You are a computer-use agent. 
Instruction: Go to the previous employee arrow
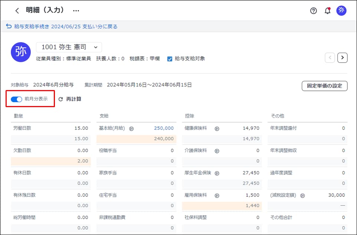330,58
